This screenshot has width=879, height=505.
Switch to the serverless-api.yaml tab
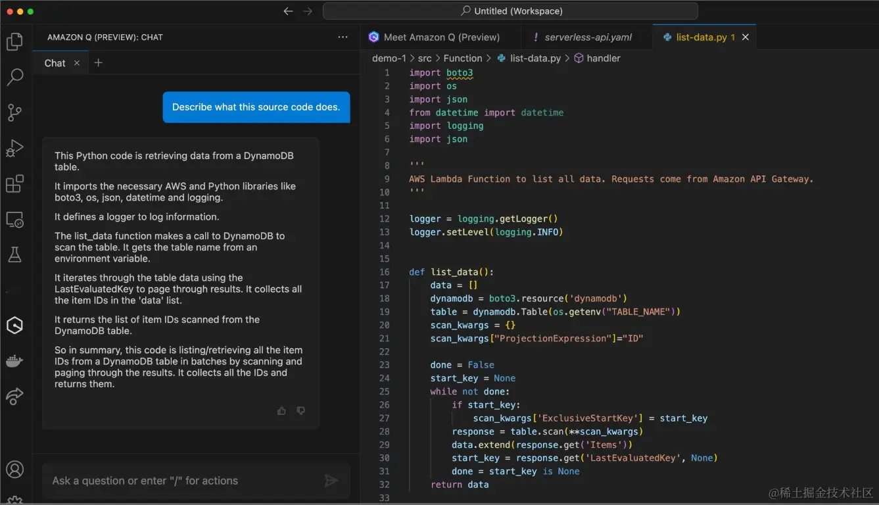(587, 37)
